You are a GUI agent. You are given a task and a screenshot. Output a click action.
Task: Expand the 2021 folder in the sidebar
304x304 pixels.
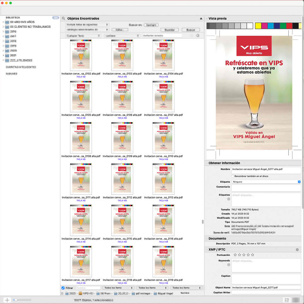click(x=3, y=55)
